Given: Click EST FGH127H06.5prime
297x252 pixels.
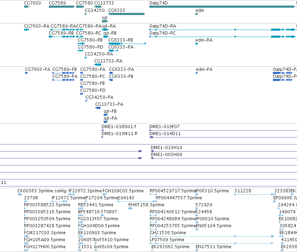Looking at the screenshot, I should [45, 247].
